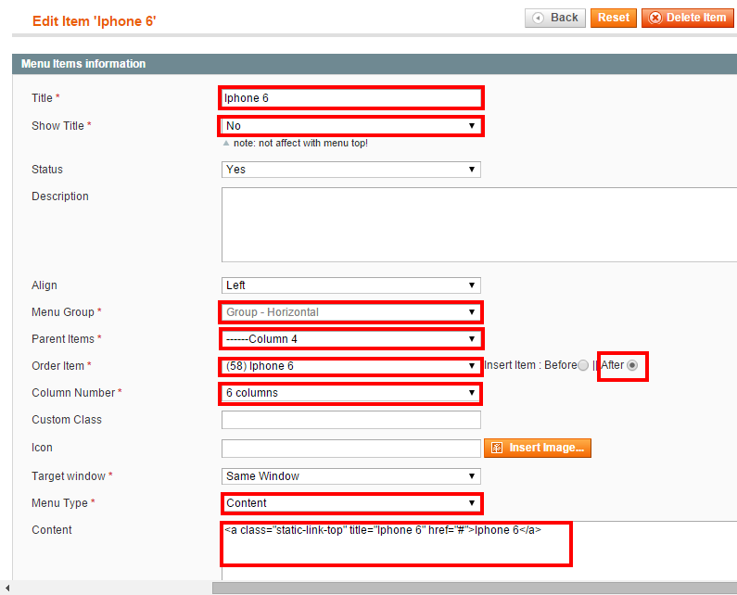Click the Title input field
The width and height of the screenshot is (737, 595).
(x=351, y=97)
